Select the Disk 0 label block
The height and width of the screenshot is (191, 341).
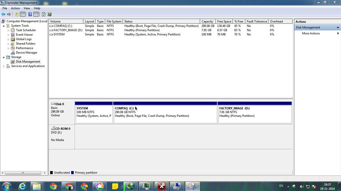pos(62,112)
